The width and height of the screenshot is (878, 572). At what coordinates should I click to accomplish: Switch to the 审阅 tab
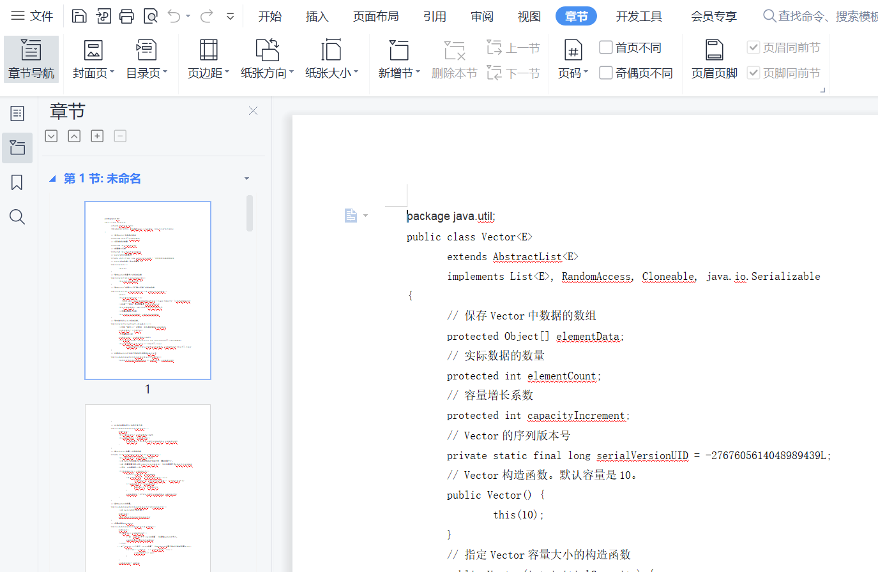pos(482,16)
